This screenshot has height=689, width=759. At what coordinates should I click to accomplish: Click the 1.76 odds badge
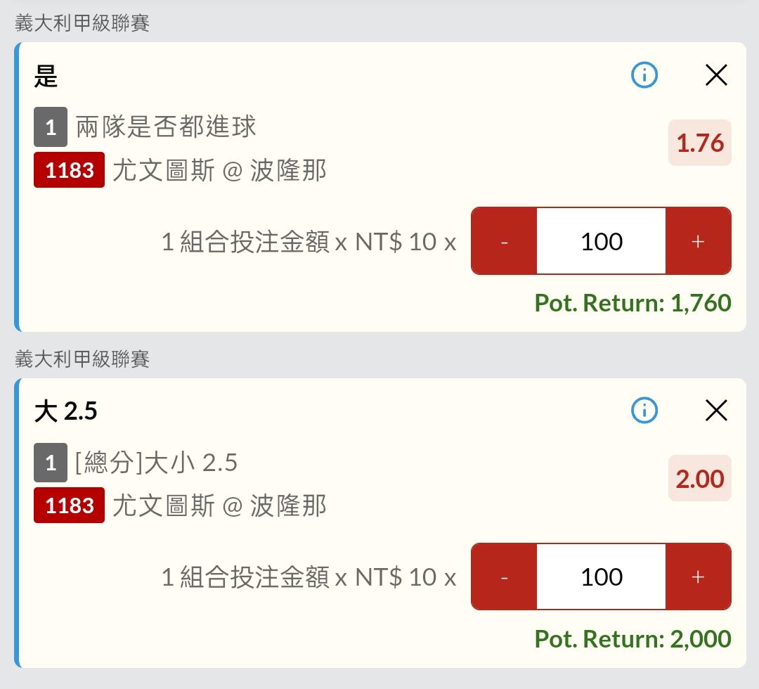pyautogui.click(x=700, y=143)
